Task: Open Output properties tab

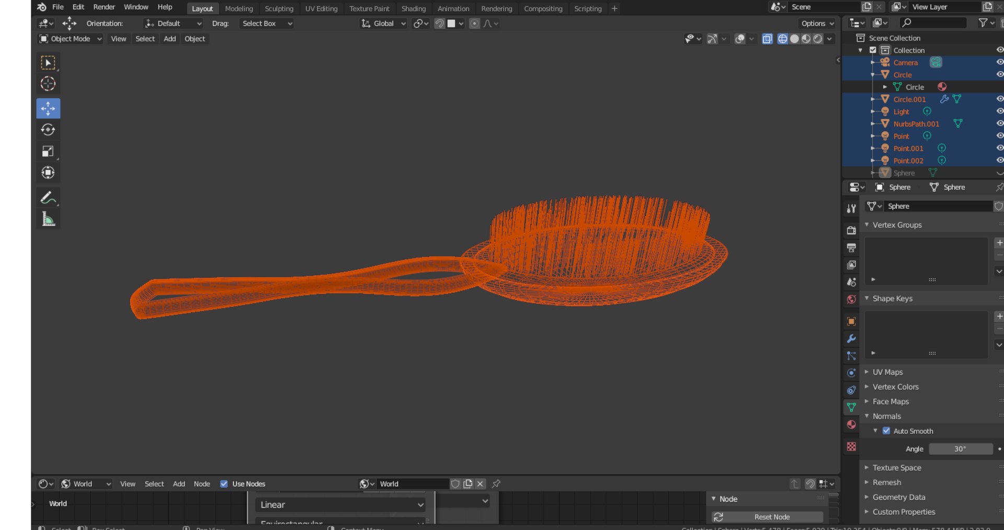Action: tap(851, 247)
